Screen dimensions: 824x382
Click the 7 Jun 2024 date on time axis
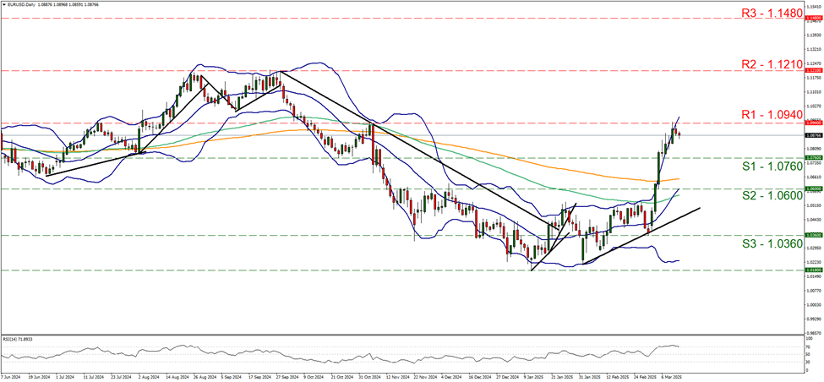(x=9, y=377)
